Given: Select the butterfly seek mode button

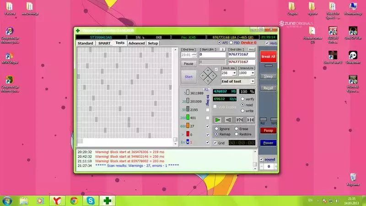Looking at the screenshot, I should click(x=250, y=120).
